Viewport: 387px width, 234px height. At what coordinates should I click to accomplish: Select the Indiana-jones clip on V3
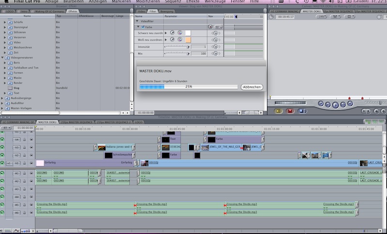point(116,147)
